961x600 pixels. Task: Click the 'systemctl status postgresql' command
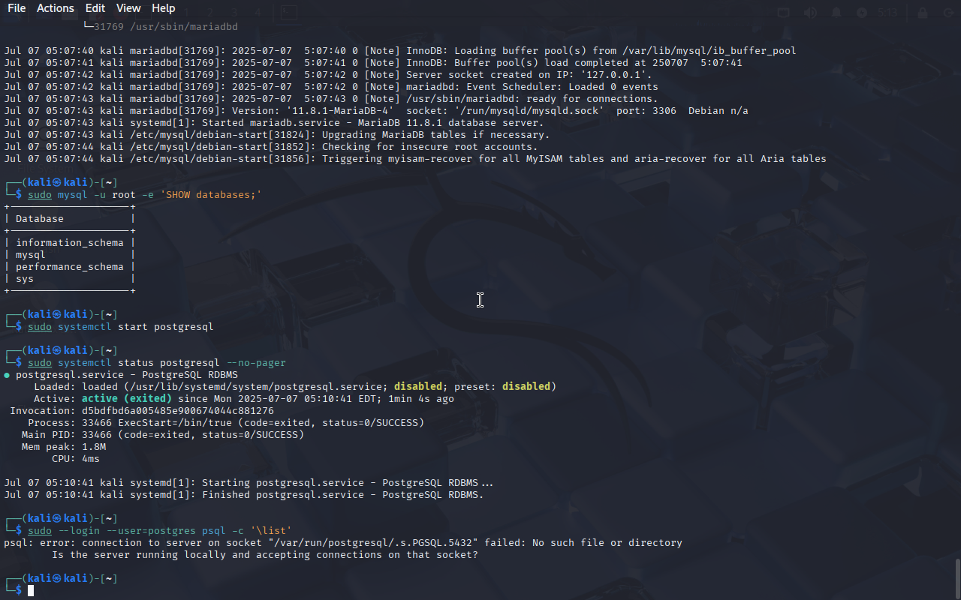pyautogui.click(x=139, y=363)
